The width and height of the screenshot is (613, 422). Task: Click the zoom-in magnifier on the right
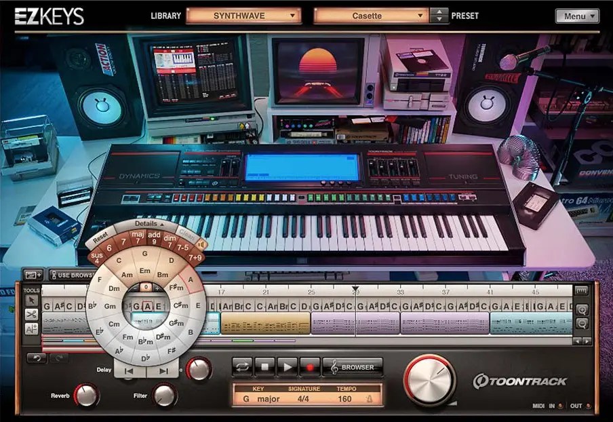coord(582,311)
